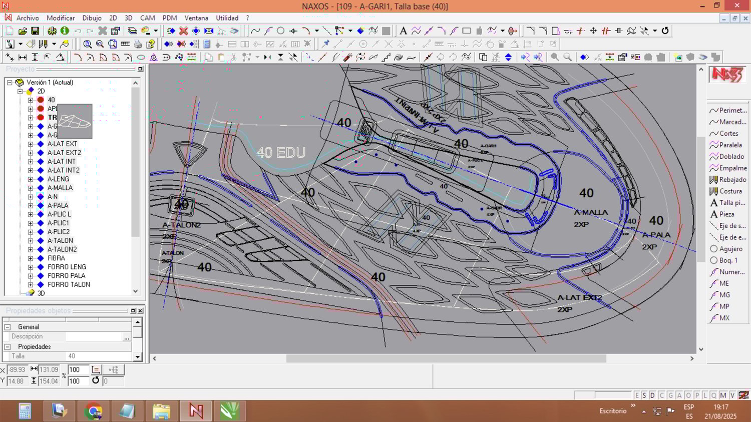The height and width of the screenshot is (422, 751).
Task: Collapse the General properties section
Action: [x=8, y=327]
